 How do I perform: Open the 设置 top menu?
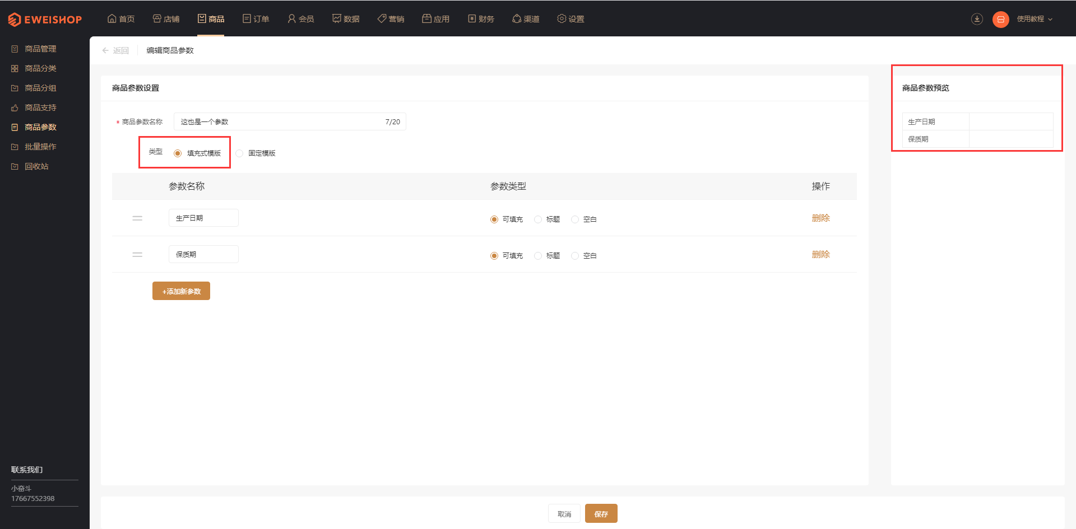pos(571,19)
